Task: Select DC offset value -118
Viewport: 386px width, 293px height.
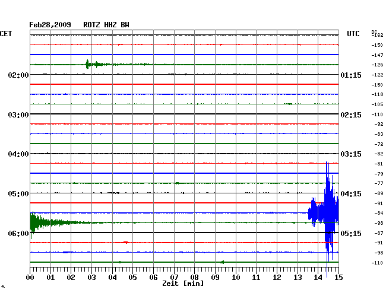Action: [x=377, y=95]
